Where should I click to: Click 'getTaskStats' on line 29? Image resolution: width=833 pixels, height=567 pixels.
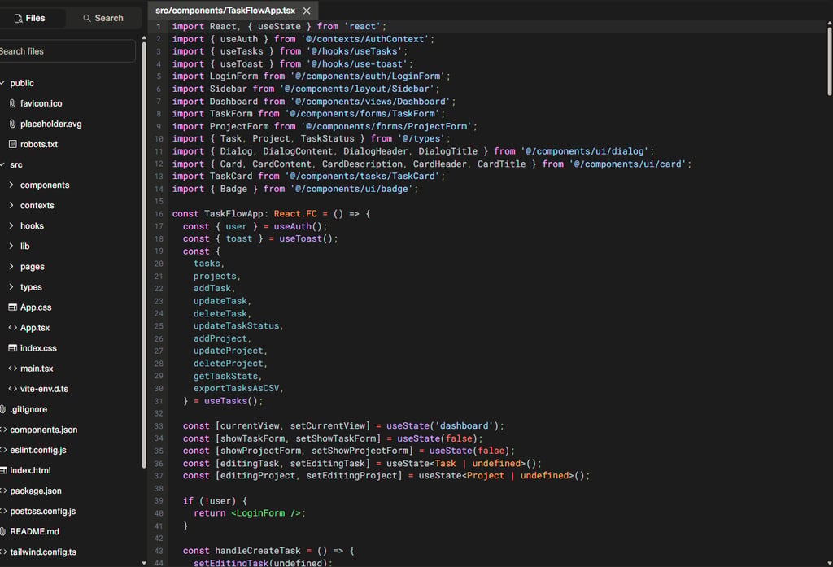(x=225, y=376)
